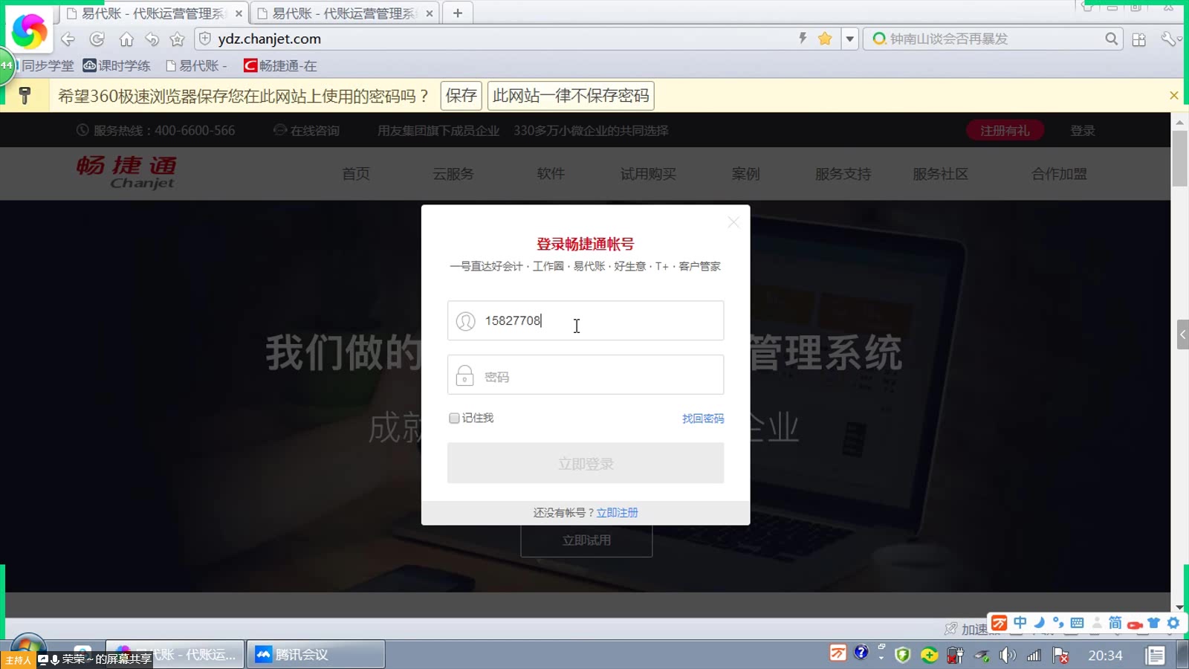Open the 案例 menu item
This screenshot has width=1189, height=669.
pyautogui.click(x=745, y=174)
